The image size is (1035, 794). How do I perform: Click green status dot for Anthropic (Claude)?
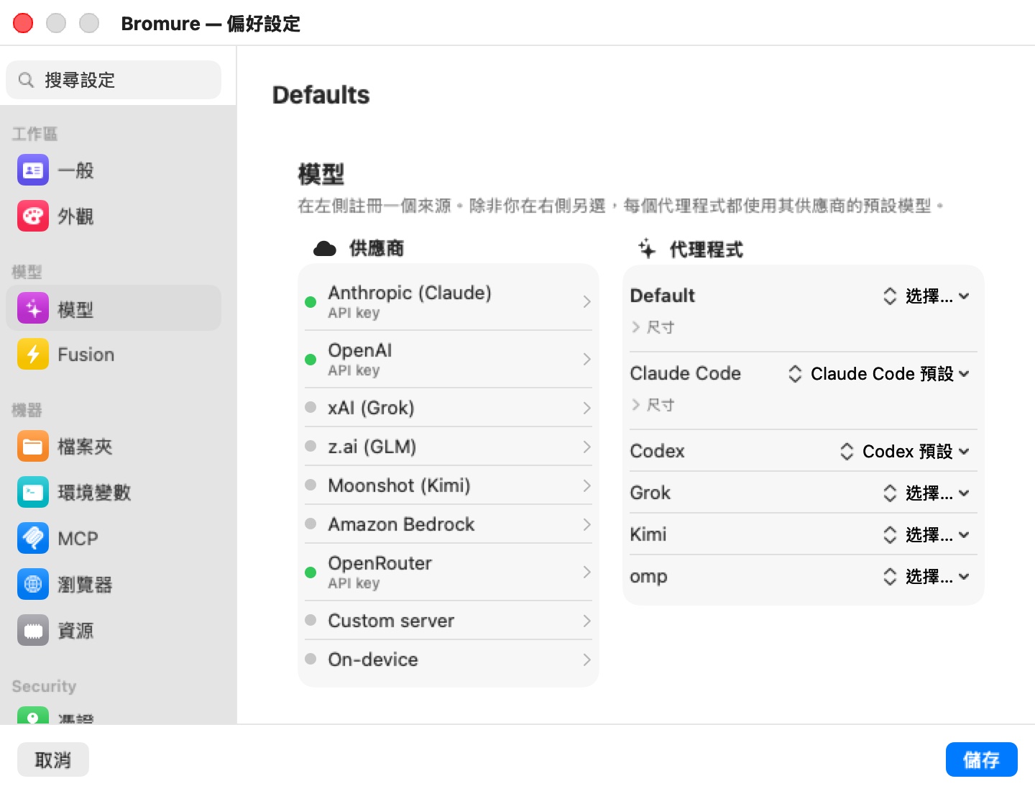[x=310, y=302]
